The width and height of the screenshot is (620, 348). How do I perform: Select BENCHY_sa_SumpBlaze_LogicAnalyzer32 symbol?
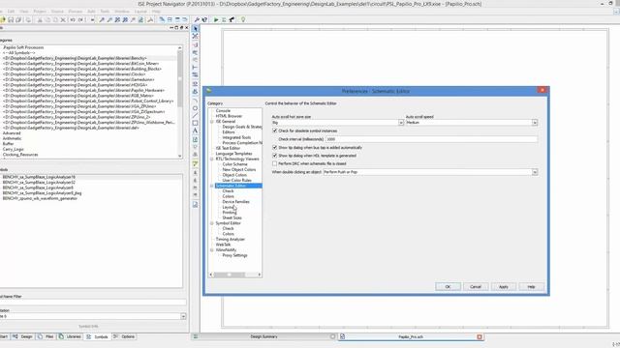[39, 183]
